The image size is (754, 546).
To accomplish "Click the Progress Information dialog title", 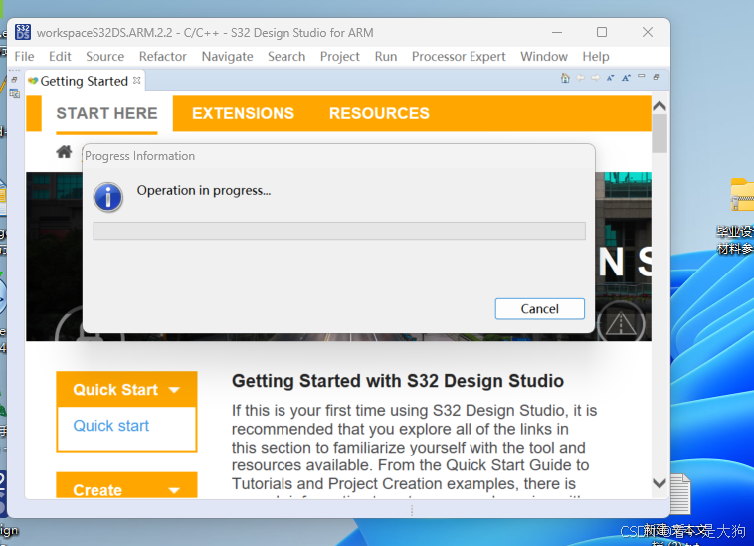I will [x=139, y=156].
